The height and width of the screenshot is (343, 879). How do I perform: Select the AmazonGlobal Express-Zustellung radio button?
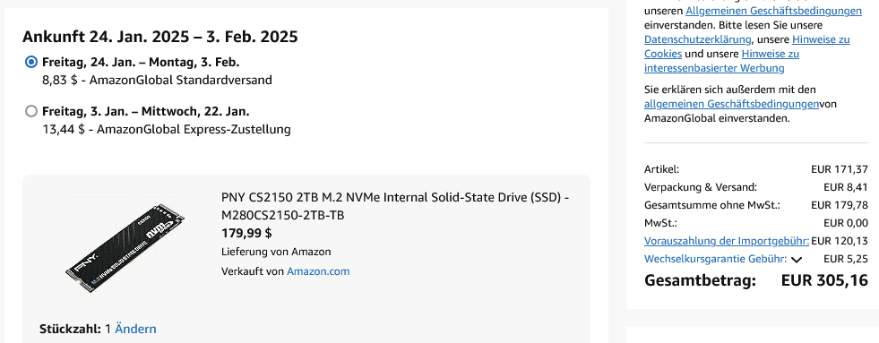click(x=31, y=111)
